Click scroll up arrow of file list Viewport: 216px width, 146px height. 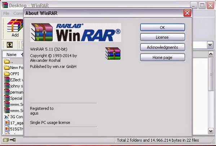[211, 54]
